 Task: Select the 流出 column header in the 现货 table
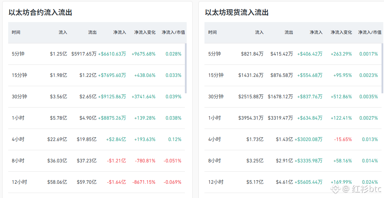(289, 32)
